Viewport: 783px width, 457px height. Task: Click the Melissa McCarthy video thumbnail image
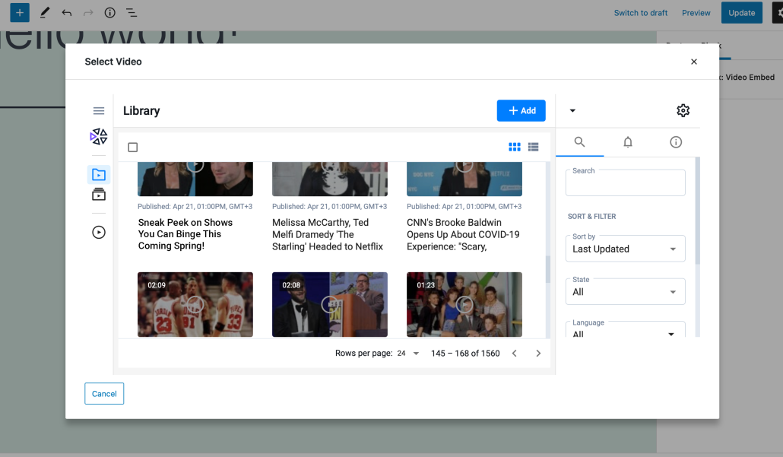pos(330,179)
